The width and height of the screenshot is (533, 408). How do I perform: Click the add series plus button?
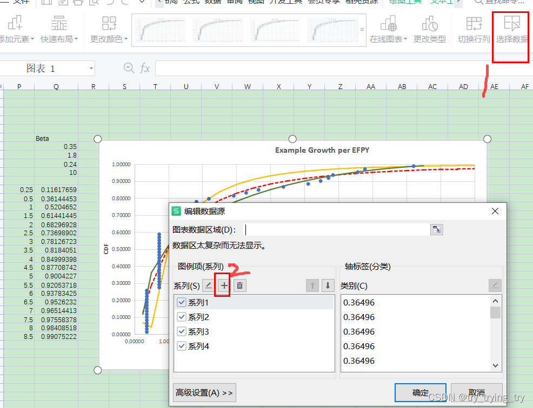pos(224,285)
